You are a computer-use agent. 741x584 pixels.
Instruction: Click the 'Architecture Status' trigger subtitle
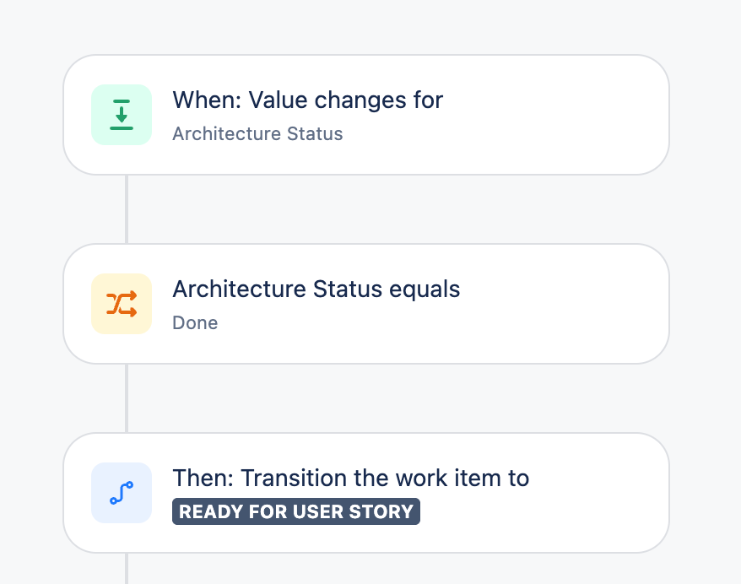point(257,133)
